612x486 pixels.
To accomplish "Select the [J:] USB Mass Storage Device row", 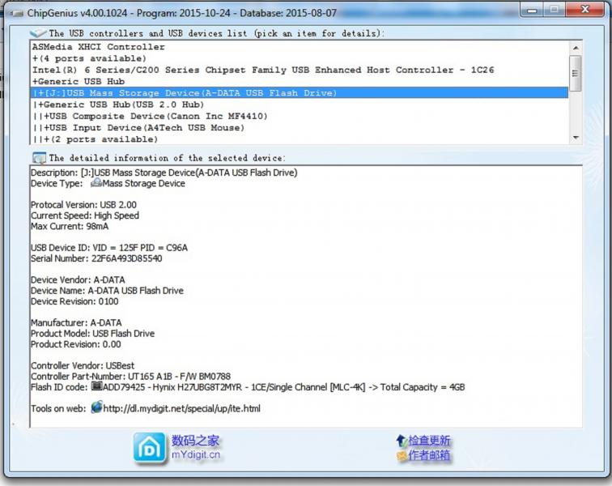I will tap(299, 93).
